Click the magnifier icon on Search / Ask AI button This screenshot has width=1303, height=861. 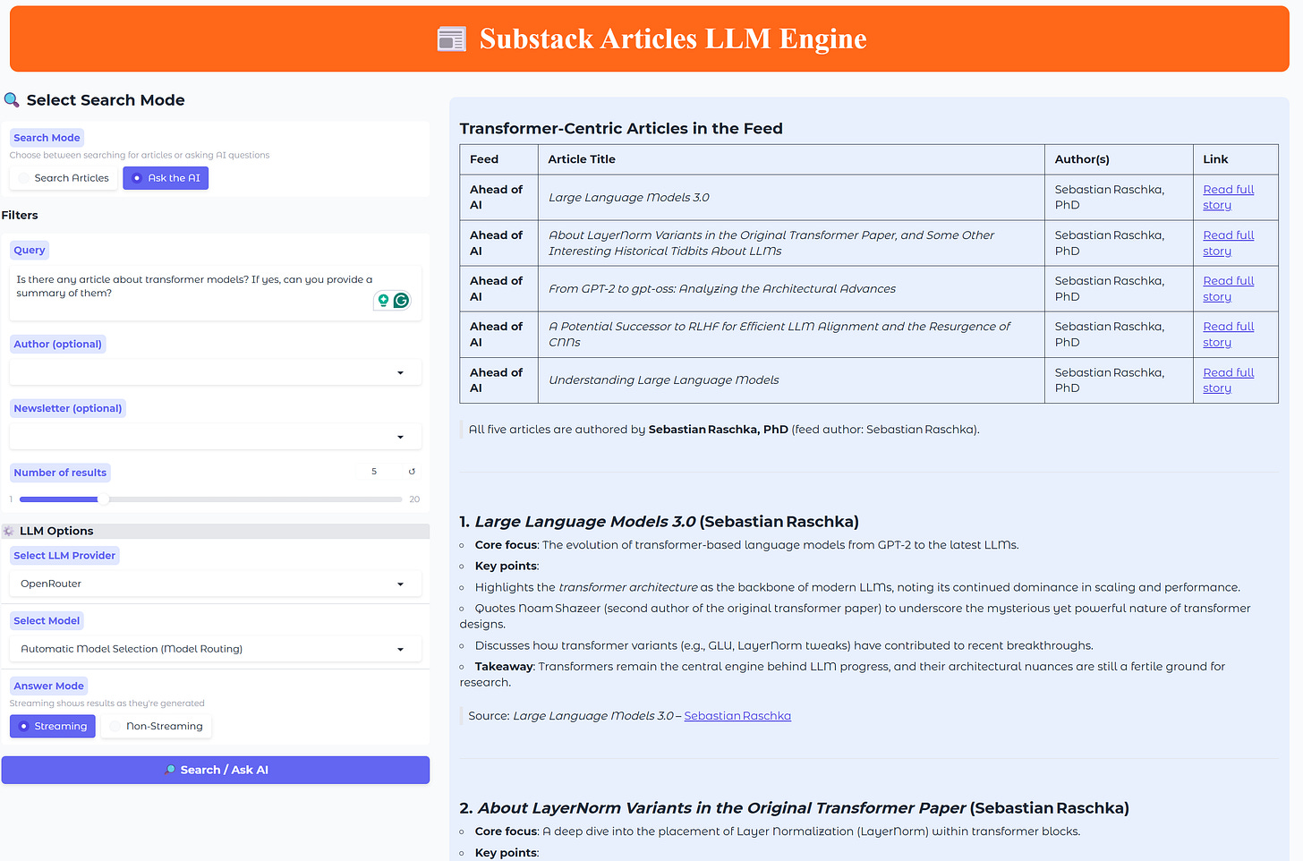[170, 770]
